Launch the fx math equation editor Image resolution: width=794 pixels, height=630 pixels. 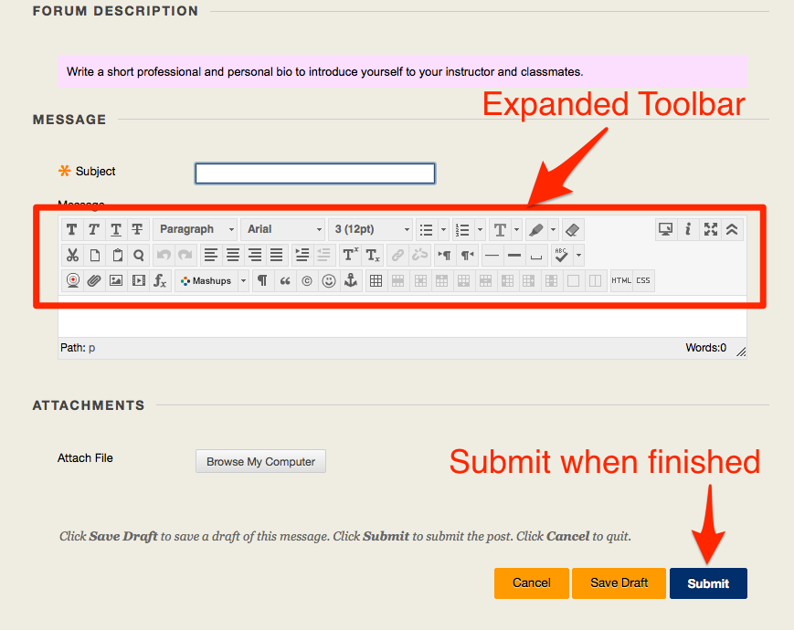tap(160, 281)
